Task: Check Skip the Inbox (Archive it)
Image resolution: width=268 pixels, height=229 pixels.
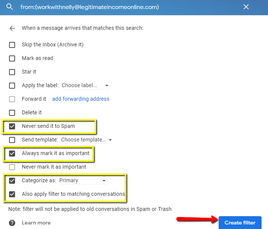Action: tap(12, 45)
